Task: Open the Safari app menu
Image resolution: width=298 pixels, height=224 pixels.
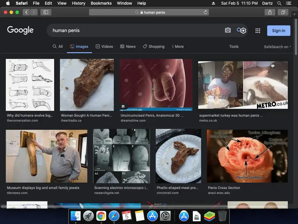Action: pyautogui.click(x=22, y=3)
